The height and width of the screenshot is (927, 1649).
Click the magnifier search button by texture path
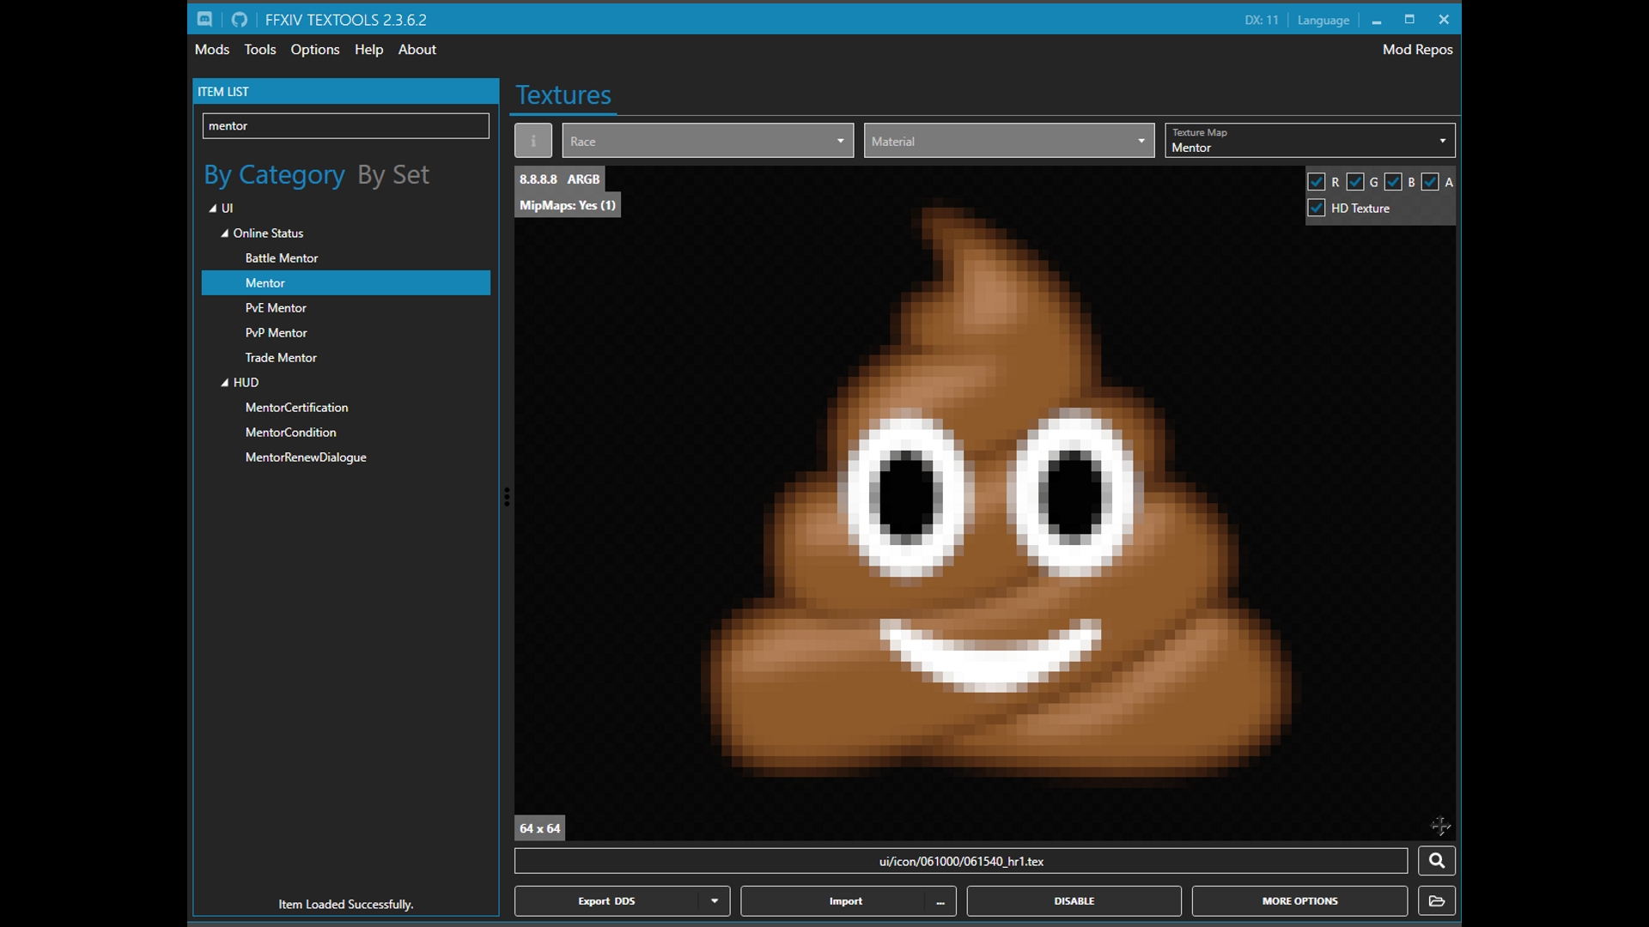(1437, 861)
